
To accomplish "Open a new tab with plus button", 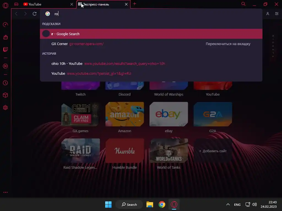I will [134, 4].
